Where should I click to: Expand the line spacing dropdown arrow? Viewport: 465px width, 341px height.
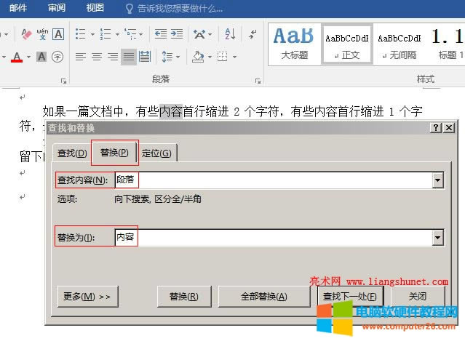pyautogui.click(x=178, y=57)
